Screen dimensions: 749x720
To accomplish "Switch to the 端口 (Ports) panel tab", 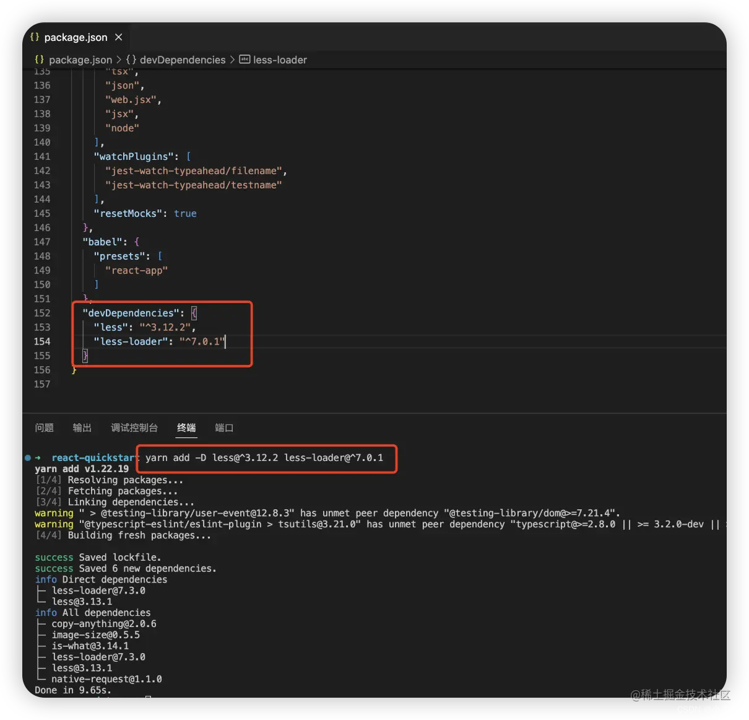I will [x=224, y=428].
